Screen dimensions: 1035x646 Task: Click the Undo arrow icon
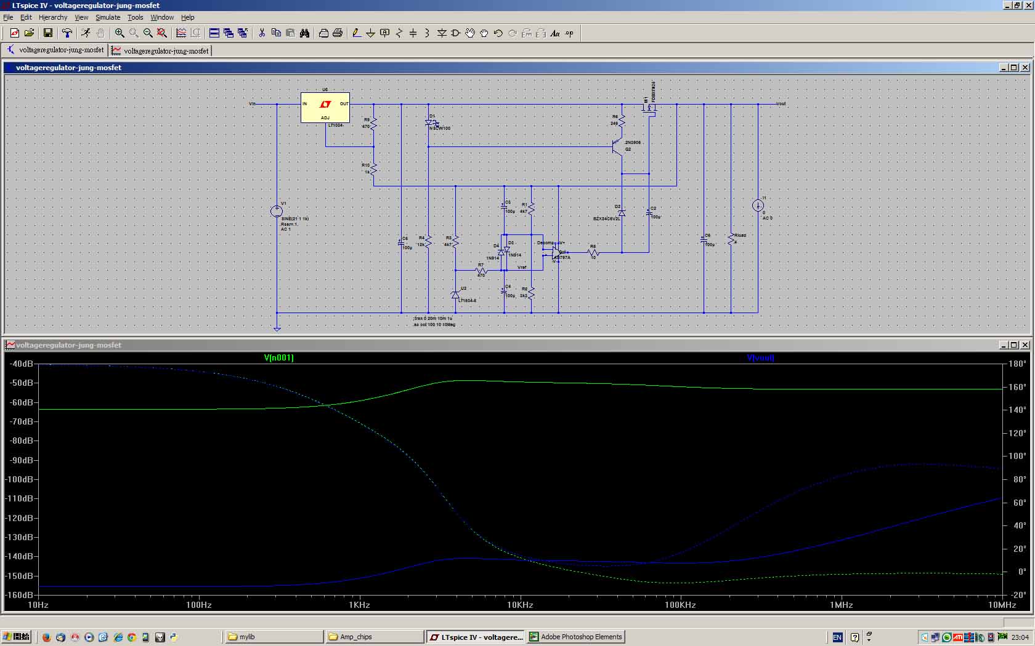click(498, 33)
